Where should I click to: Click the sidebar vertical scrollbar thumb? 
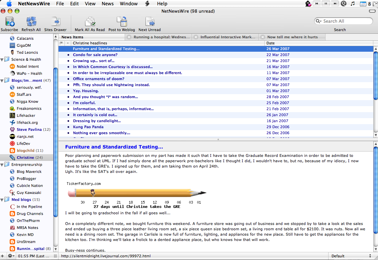[x=55, y=142]
